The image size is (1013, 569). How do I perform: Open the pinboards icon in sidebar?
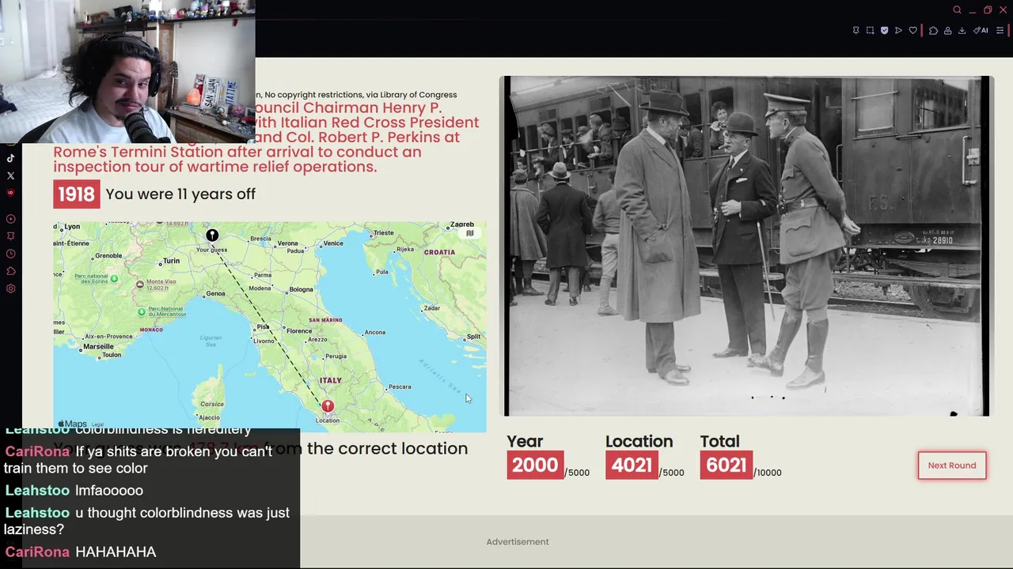10,236
